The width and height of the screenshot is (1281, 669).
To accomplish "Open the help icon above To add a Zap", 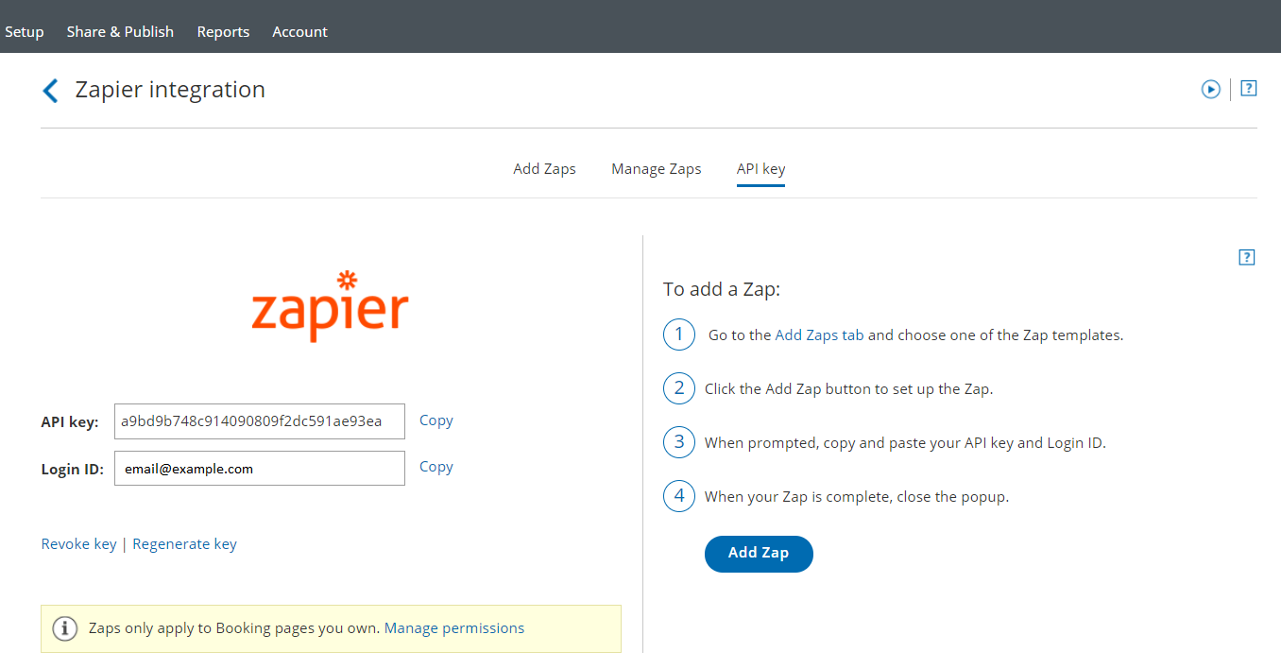I will [1247, 257].
